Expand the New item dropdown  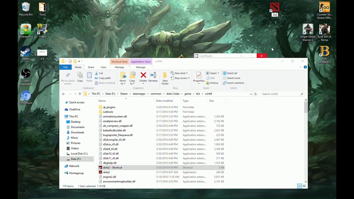179,73
